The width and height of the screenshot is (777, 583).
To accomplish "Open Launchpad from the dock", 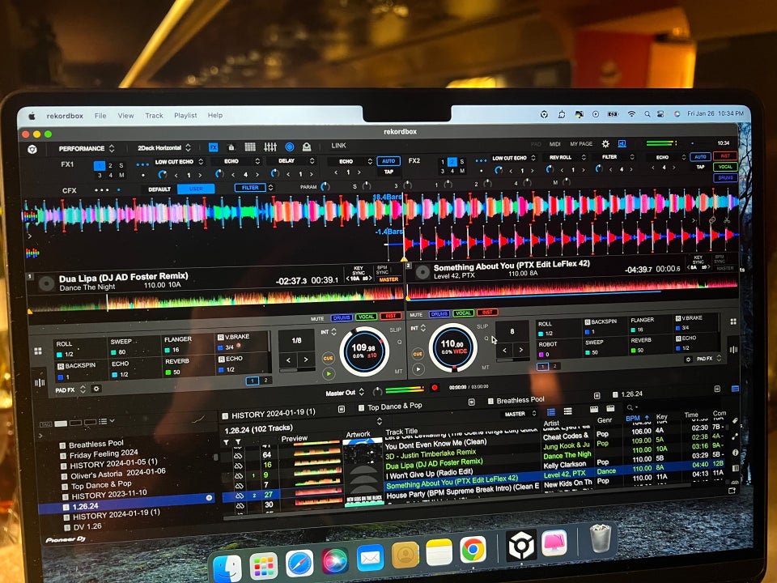I will click(x=263, y=566).
